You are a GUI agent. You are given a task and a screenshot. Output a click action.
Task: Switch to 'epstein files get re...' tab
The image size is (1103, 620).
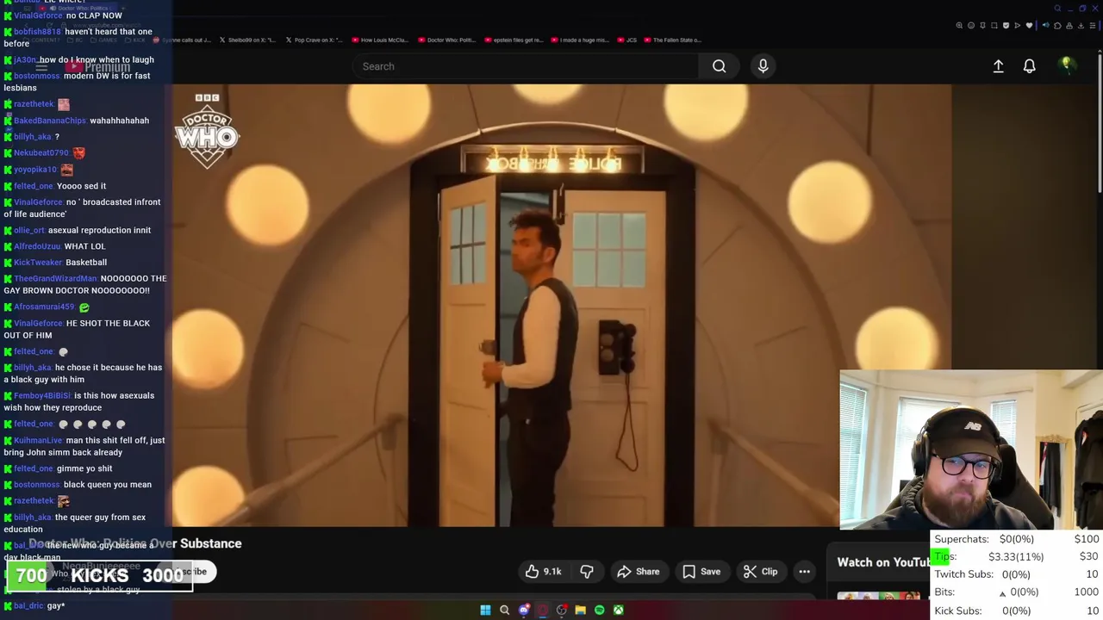coord(513,40)
